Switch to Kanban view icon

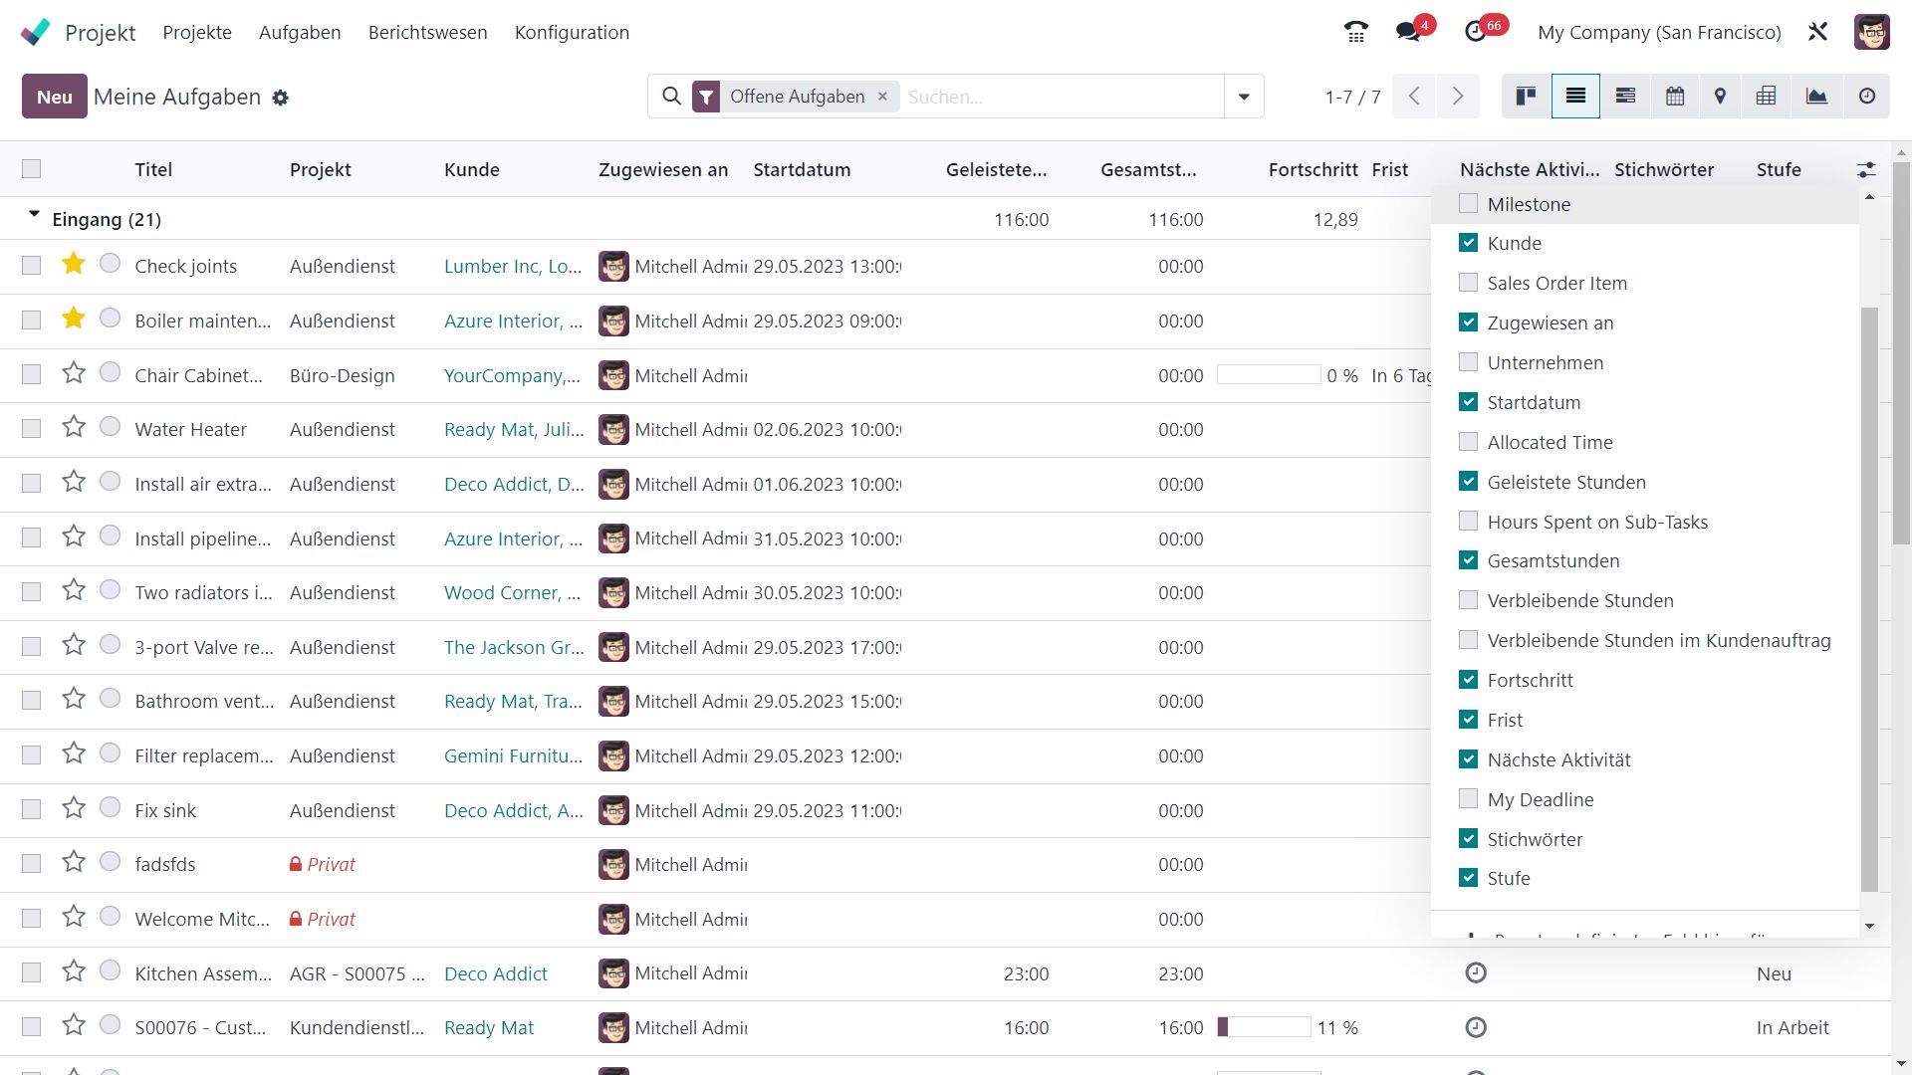tap(1526, 97)
